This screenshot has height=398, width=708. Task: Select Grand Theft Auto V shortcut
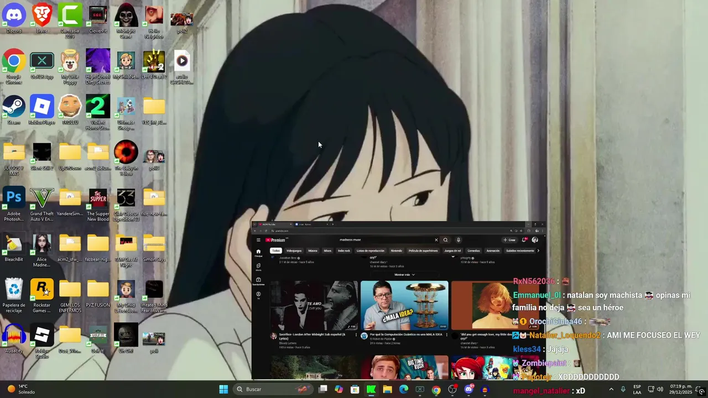[42, 205]
